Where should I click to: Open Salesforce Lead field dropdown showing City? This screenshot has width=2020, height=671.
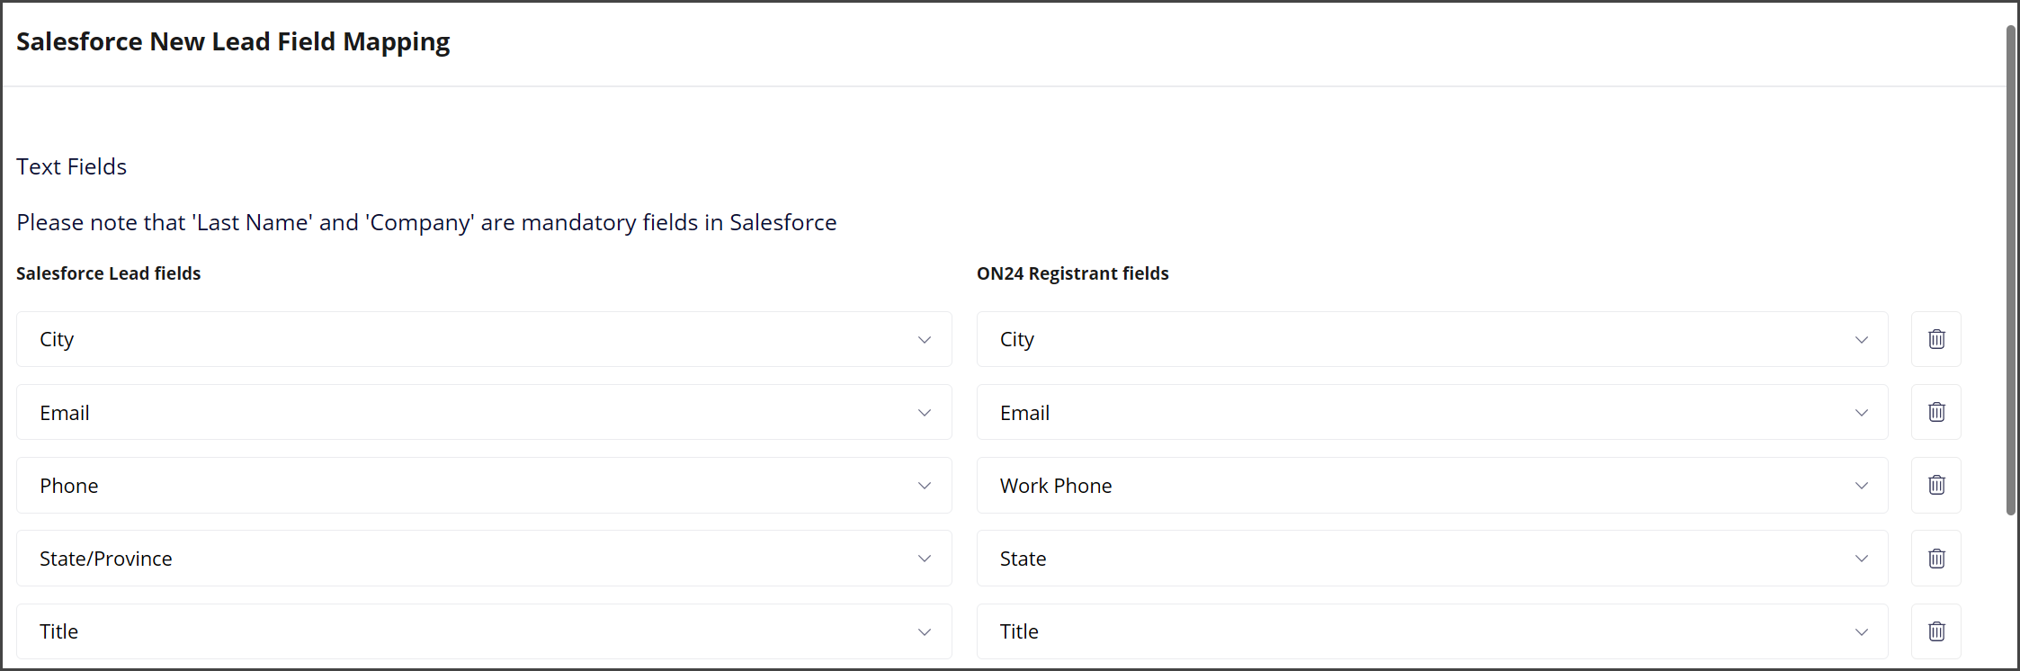click(x=484, y=339)
